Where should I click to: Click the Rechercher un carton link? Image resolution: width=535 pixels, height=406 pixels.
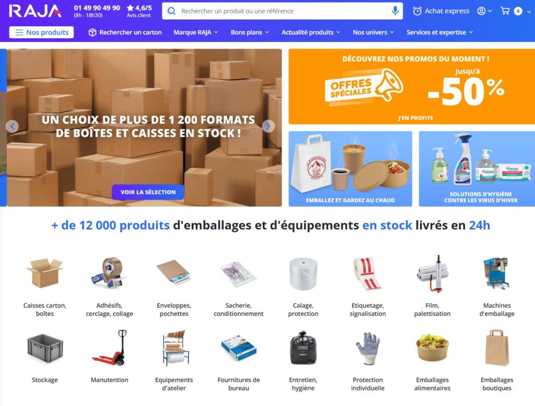click(125, 32)
